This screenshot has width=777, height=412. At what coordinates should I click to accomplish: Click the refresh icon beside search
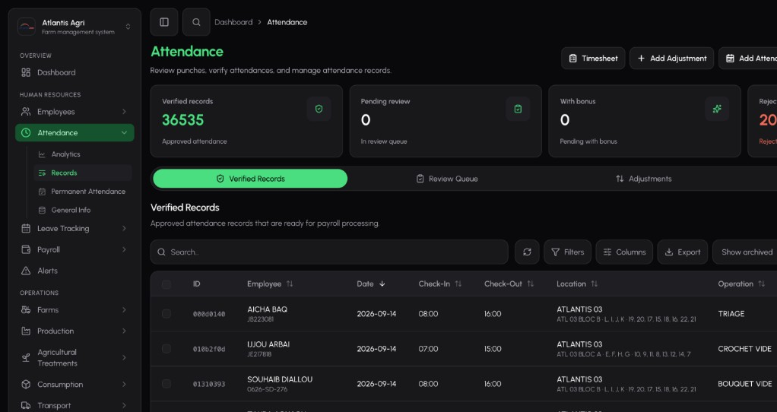(x=527, y=252)
